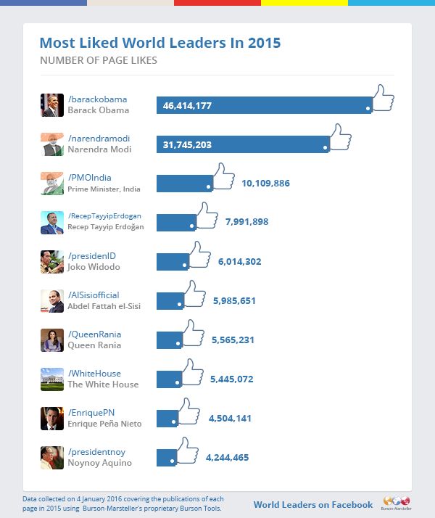Open the /presidentnoy page link
This screenshot has width=435, height=518.
[96, 452]
